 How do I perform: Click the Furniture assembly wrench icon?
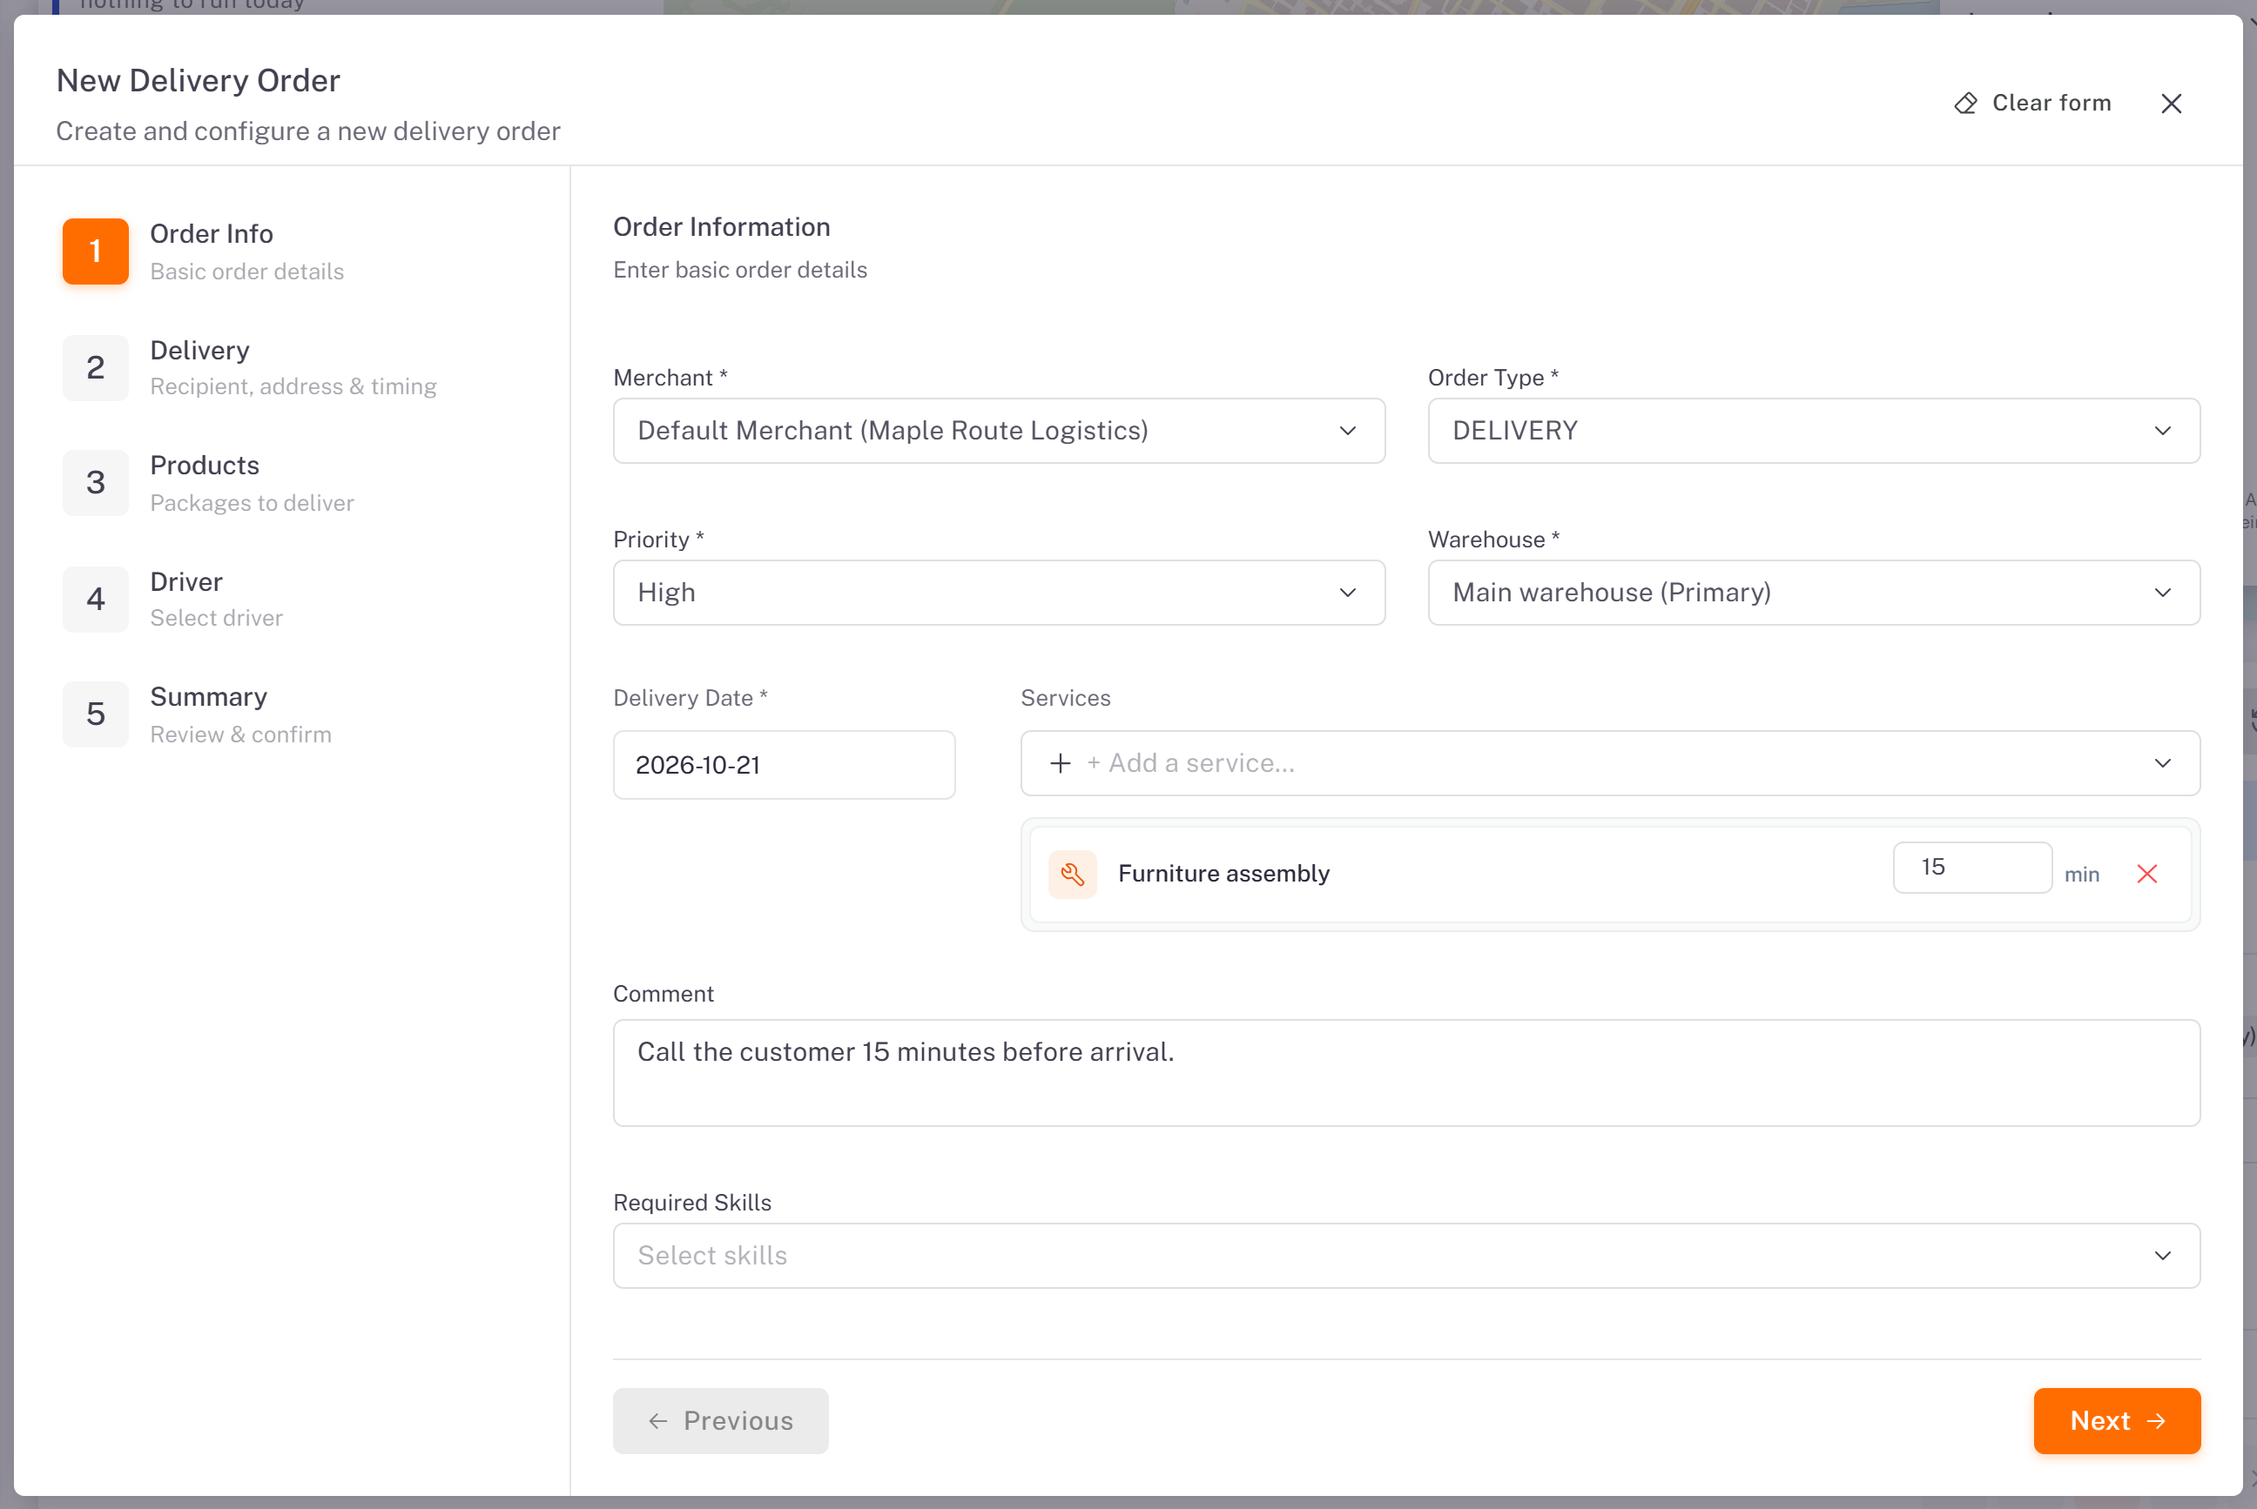(x=1072, y=874)
